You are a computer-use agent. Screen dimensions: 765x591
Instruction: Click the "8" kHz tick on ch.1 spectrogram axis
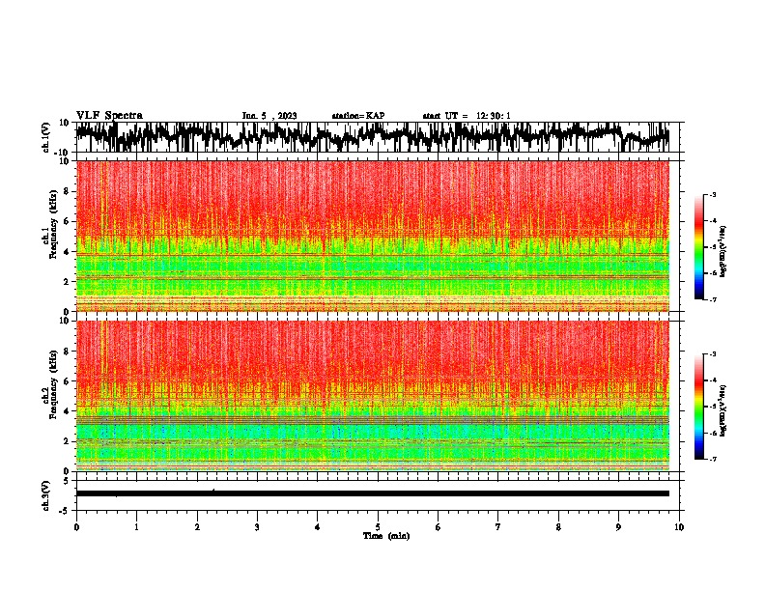click(67, 191)
